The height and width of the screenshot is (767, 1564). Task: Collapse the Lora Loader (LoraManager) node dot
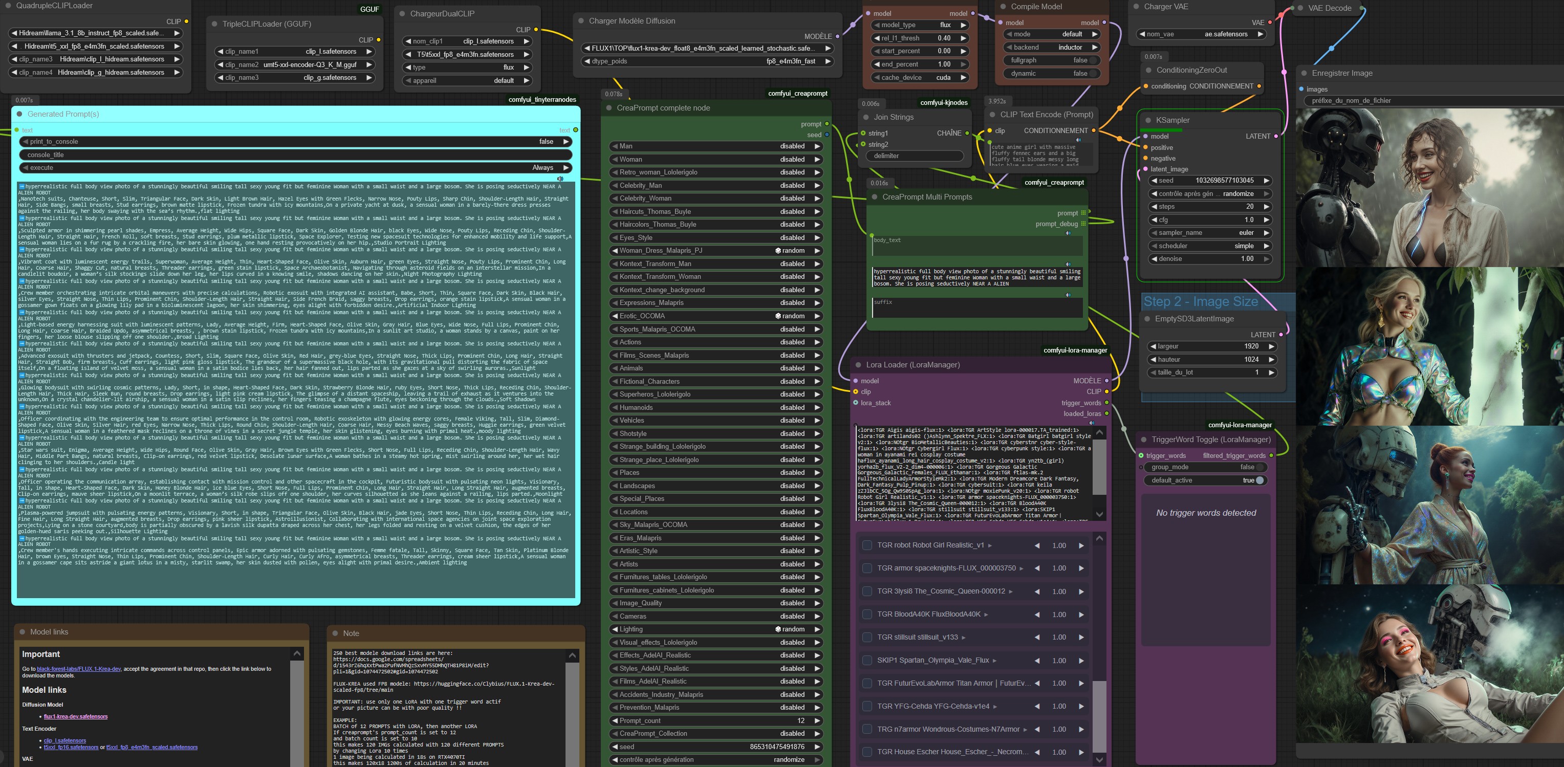pyautogui.click(x=858, y=365)
